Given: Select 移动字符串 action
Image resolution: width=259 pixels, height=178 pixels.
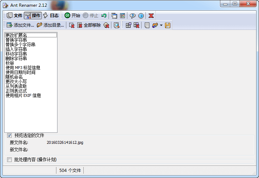Looking at the screenshot, I should pyautogui.click(x=31, y=54).
